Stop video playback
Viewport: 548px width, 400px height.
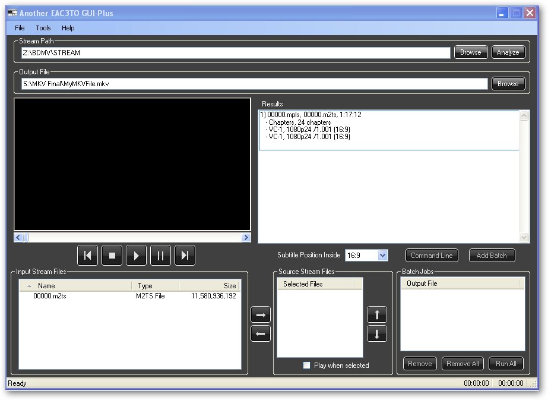(x=112, y=256)
